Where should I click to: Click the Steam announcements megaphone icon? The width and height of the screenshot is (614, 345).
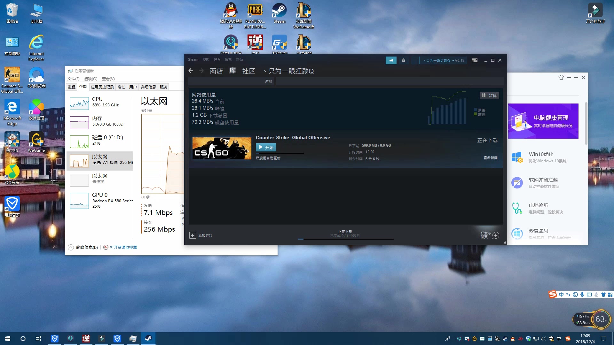(x=391, y=60)
